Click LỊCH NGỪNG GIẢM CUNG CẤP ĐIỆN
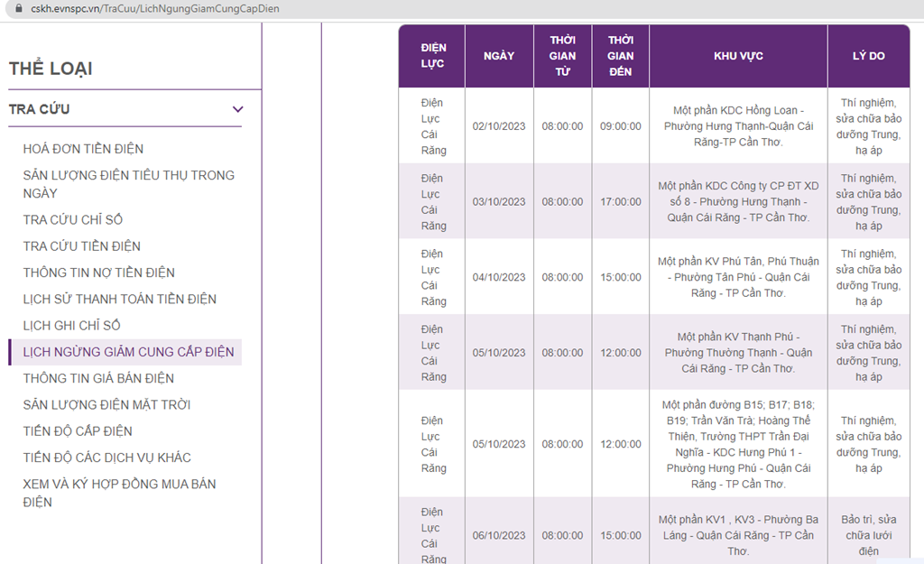This screenshot has width=924, height=564. point(128,352)
